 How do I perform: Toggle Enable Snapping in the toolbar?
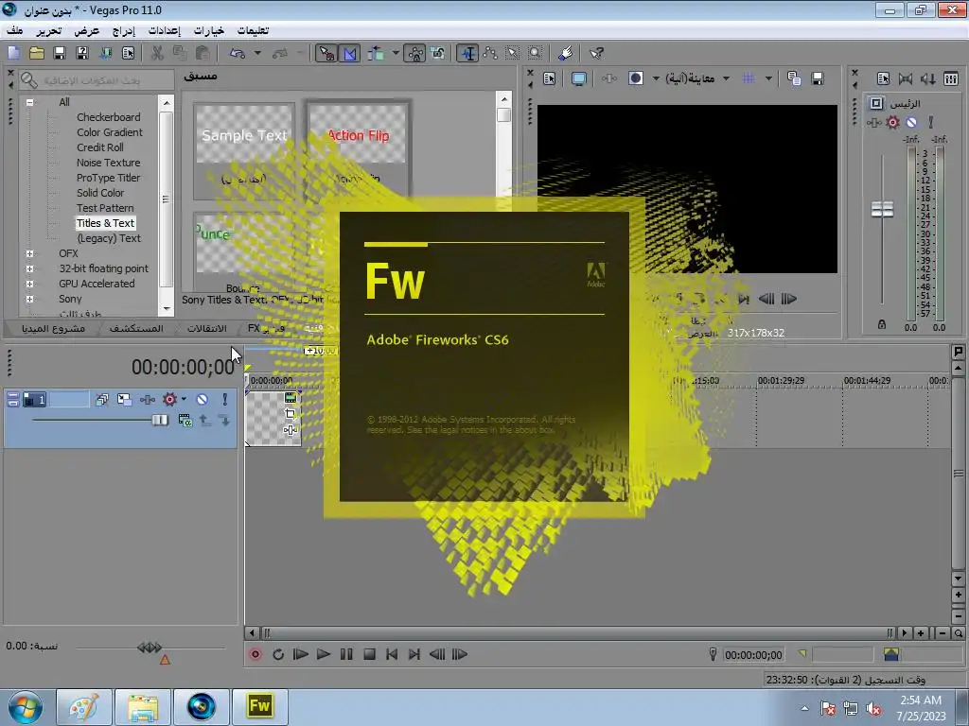[x=326, y=54]
